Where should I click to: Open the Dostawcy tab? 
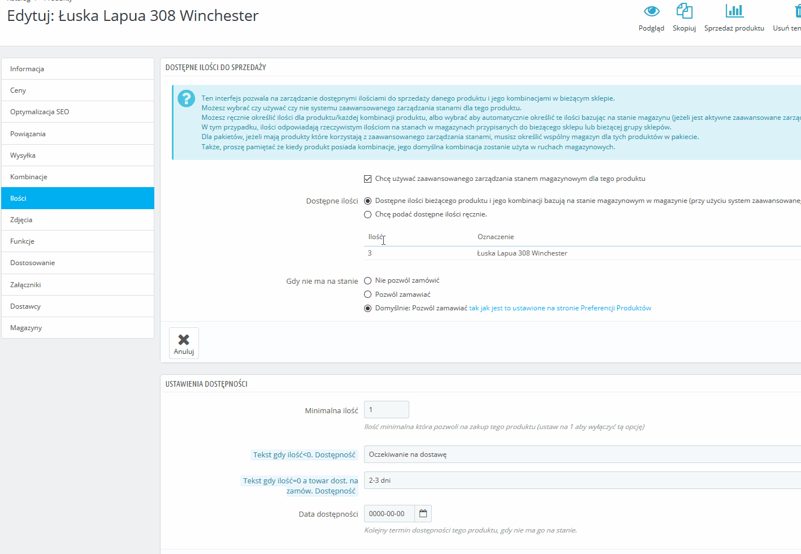tap(78, 306)
